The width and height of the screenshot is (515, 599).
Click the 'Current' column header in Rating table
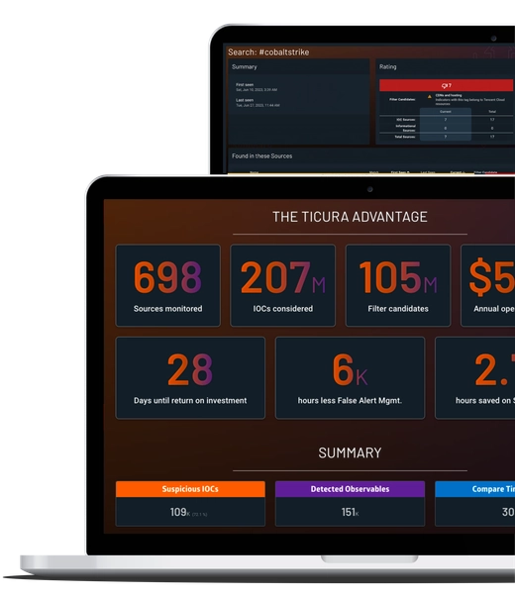pyautogui.click(x=446, y=112)
